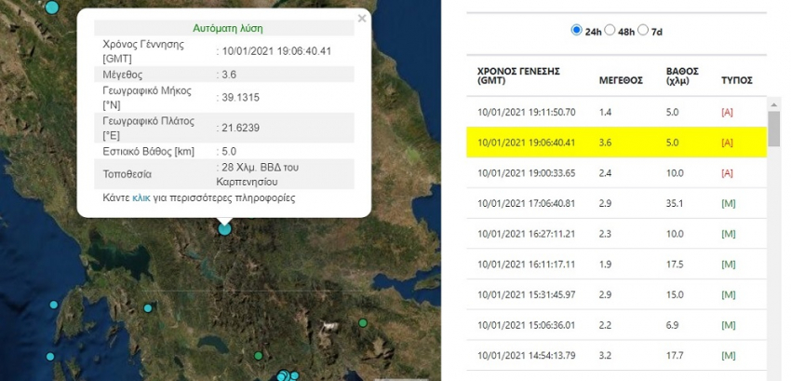Close the Αυτόματη λύση popup

pos(362,18)
